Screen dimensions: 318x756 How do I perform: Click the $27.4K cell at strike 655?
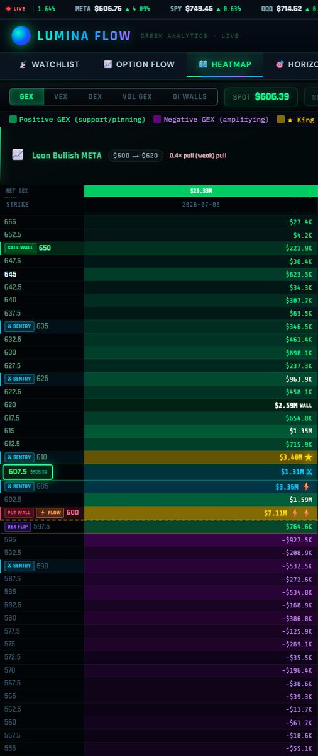pos(201,222)
